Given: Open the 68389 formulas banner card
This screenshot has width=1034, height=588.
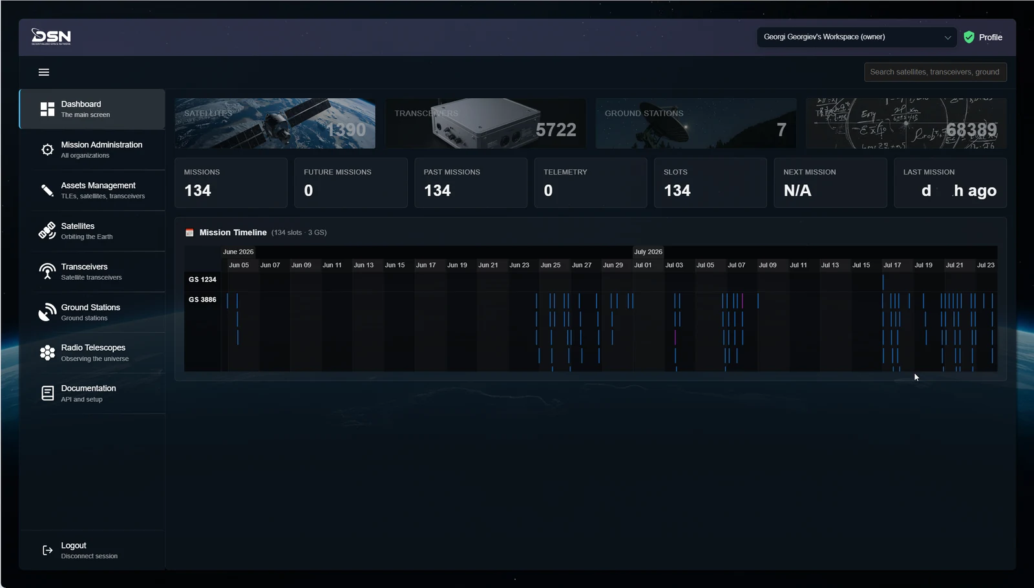Looking at the screenshot, I should tap(906, 123).
